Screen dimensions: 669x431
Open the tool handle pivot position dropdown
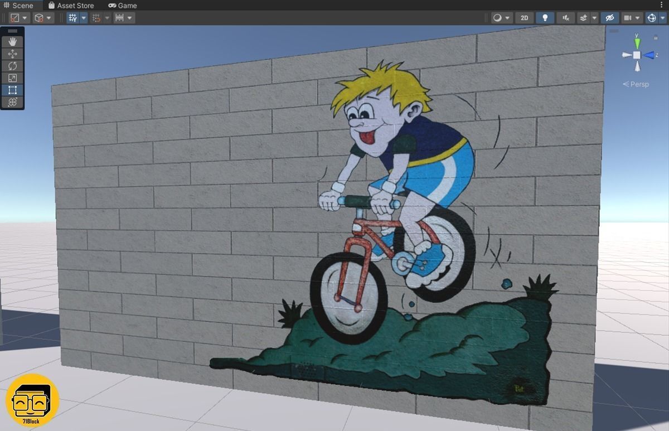click(19, 18)
